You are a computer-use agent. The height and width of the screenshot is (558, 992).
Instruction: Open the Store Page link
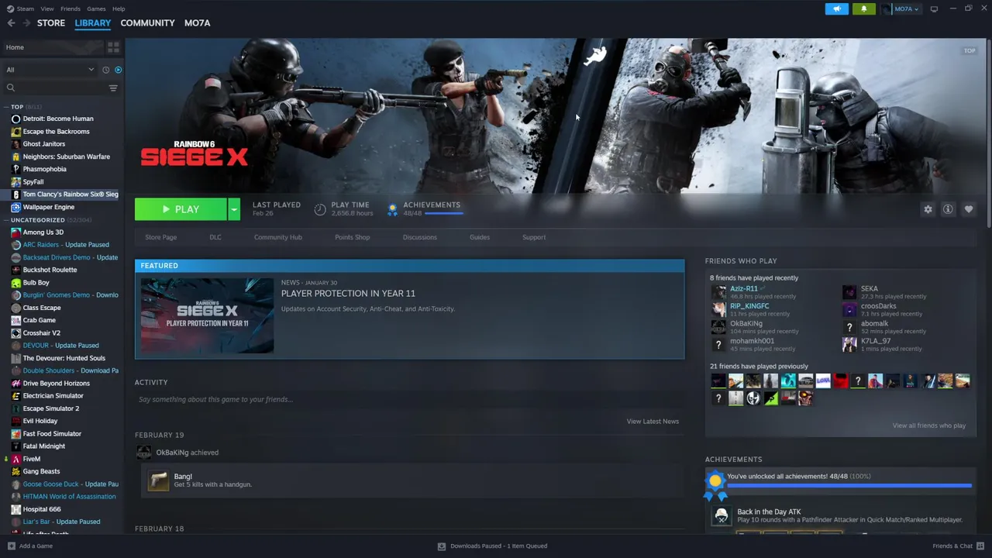[161, 237]
